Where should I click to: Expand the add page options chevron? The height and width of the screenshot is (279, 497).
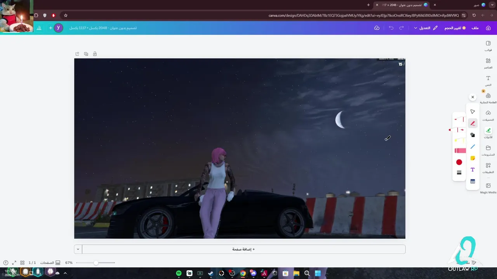pos(78,249)
